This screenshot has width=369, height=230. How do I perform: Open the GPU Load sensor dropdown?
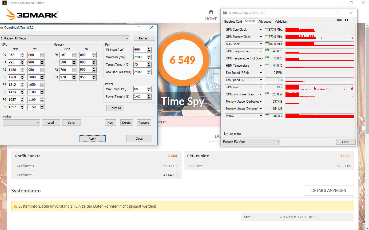coord(261,87)
